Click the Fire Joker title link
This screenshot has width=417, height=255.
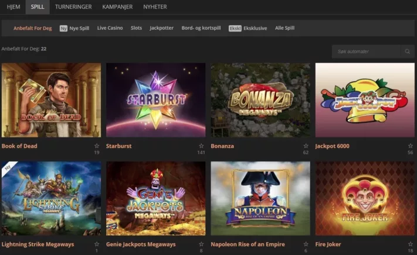point(328,244)
